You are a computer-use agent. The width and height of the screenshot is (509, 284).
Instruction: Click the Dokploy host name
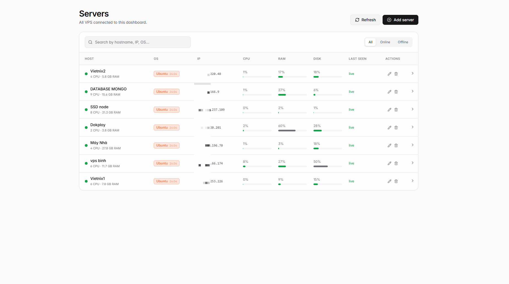(x=98, y=125)
